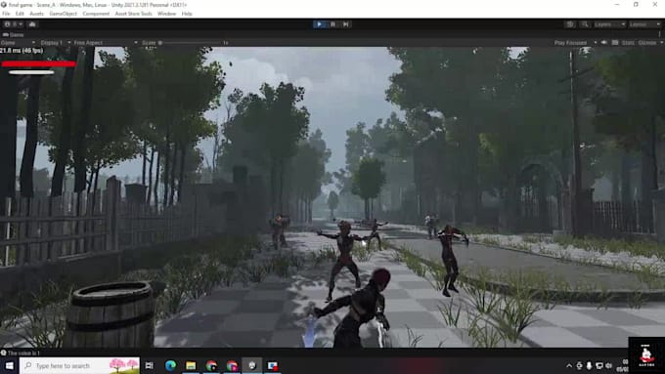Toggle the Stats overlay
The image size is (665, 374).
[x=628, y=43]
